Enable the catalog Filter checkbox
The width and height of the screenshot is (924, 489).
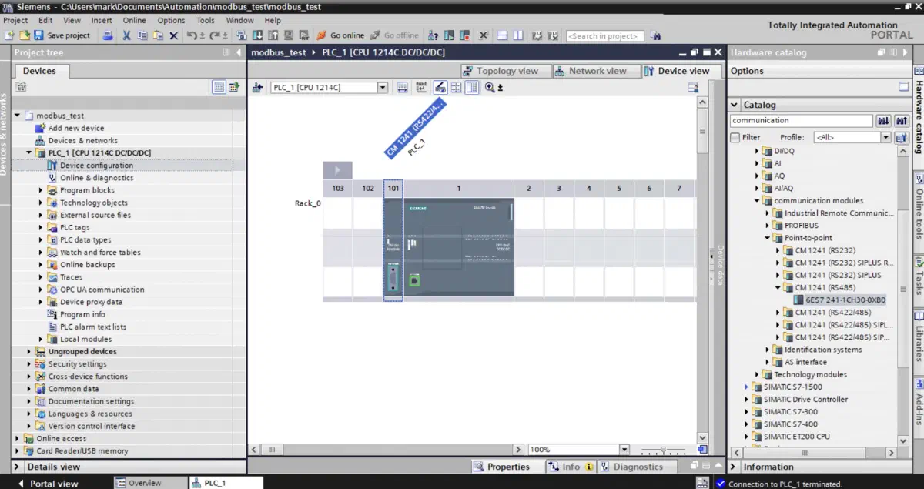point(735,137)
